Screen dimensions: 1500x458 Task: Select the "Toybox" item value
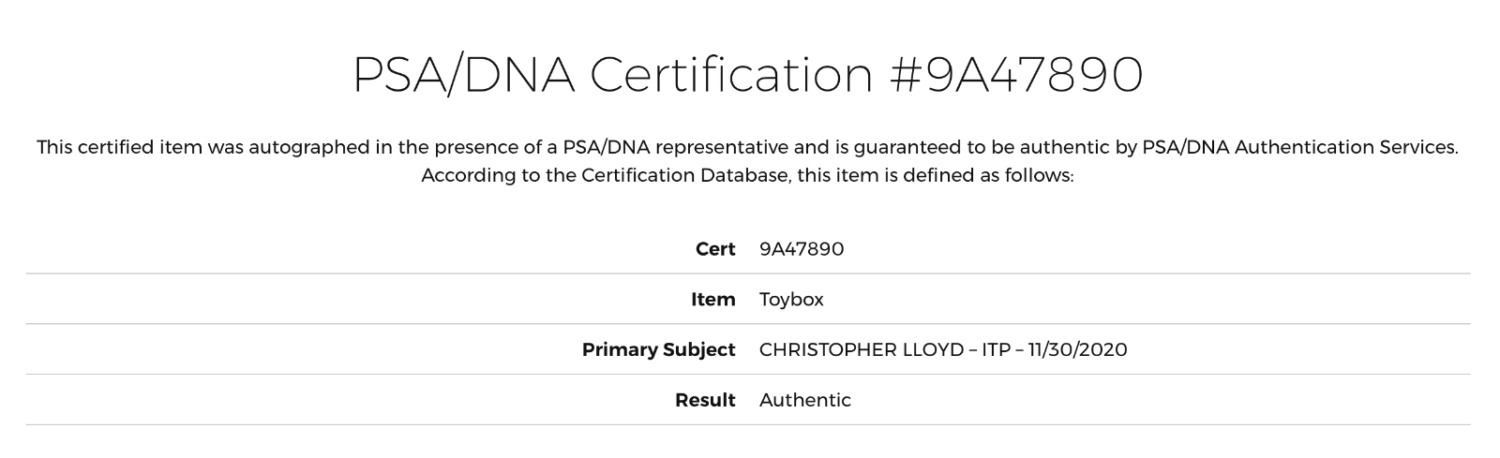(791, 300)
